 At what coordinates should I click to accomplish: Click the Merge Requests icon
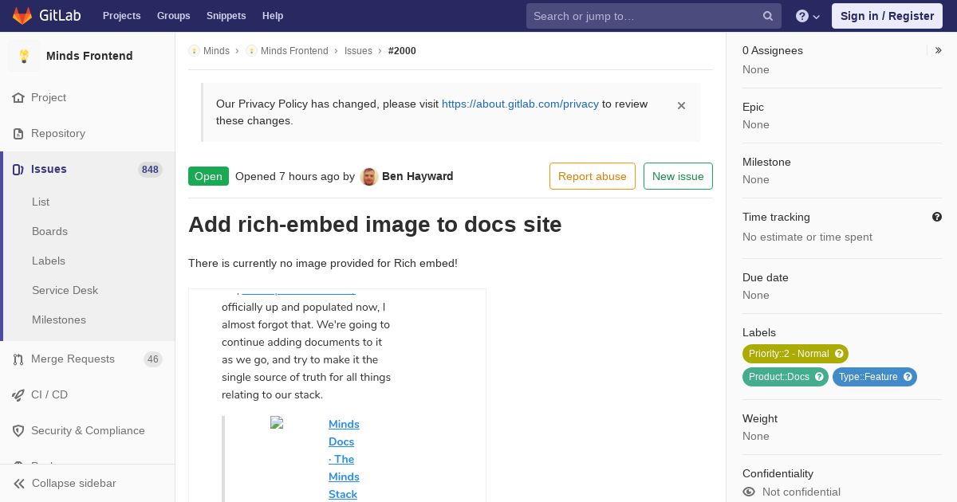click(x=18, y=359)
